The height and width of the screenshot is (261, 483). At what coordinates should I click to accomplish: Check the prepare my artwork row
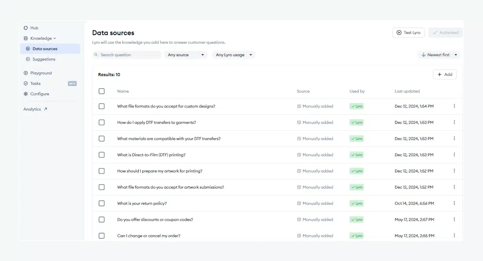(101, 171)
